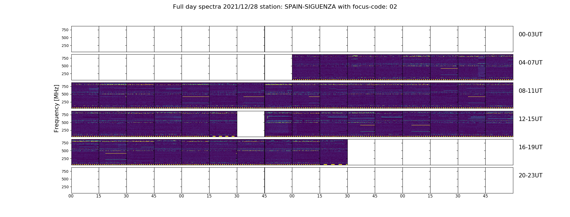Viewport: 570px width, 217px height.
Task: Click the 20-23UT row label
Action: (x=530, y=175)
